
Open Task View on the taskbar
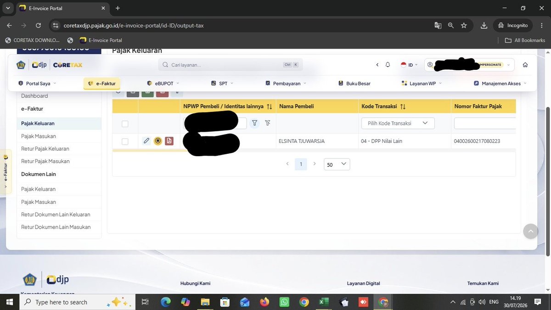pos(145,302)
